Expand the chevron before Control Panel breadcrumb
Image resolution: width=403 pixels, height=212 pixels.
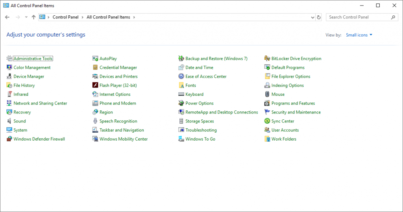pyautogui.click(x=48, y=17)
